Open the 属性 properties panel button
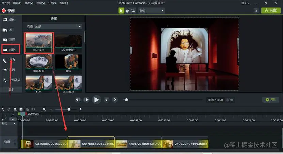The width and height of the screenshot is (283, 154). 271,100
